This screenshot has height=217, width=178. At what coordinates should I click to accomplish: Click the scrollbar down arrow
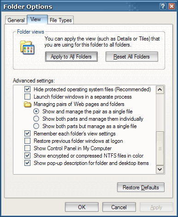point(160,170)
